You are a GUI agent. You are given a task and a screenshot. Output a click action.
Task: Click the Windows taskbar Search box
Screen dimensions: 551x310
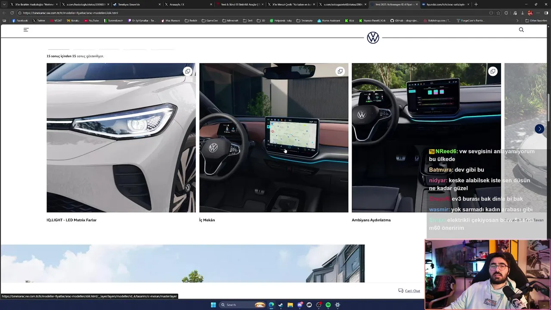coord(243,305)
